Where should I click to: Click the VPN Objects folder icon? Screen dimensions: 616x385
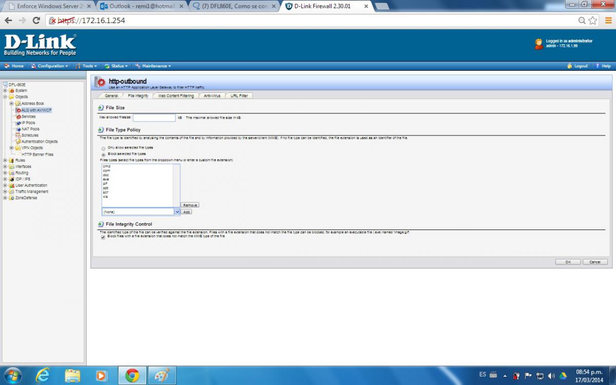coord(18,148)
